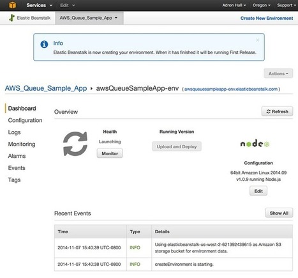Screen dimensions: 298x278
Task: Select Dashboard in the sidebar
Action: pos(22,108)
